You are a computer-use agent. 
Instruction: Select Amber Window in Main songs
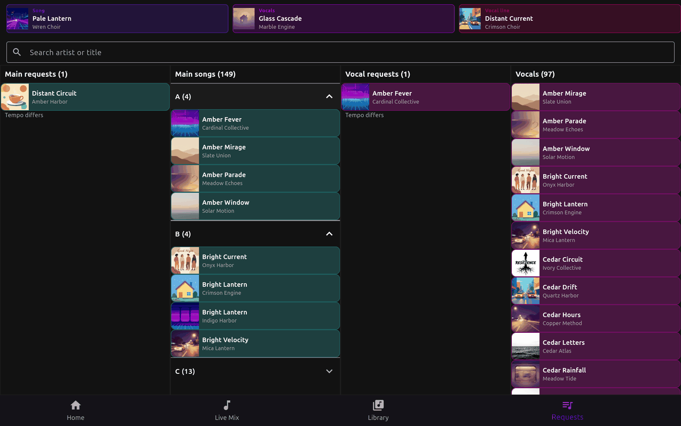(x=255, y=206)
